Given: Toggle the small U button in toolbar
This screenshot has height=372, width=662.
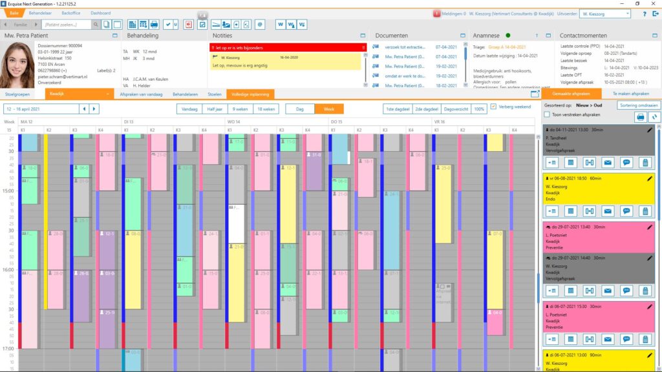Looking at the screenshot, I should (176, 25).
